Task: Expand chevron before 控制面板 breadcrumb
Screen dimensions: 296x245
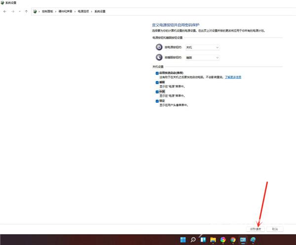Action: click(39, 11)
